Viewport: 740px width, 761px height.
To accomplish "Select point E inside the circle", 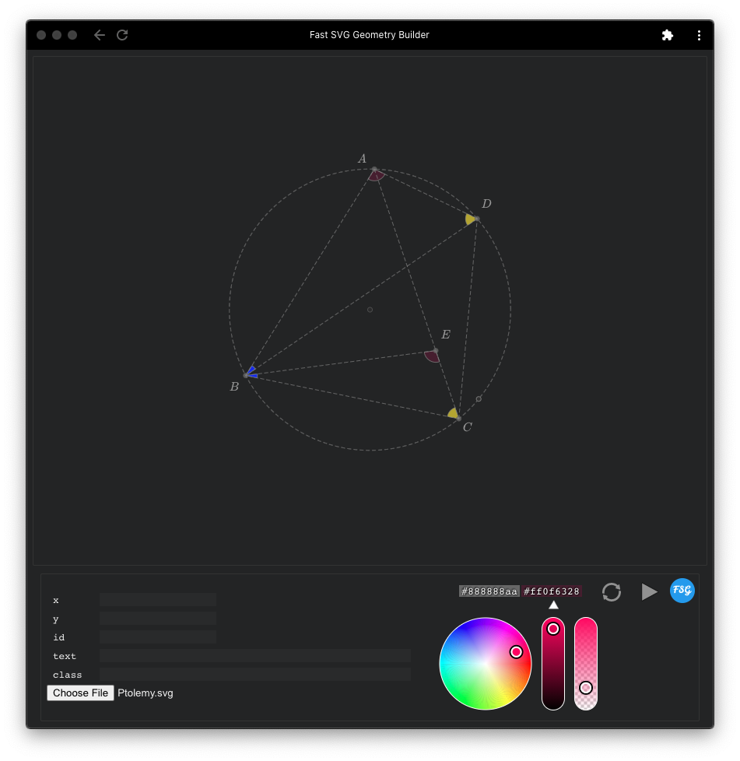I will [435, 350].
